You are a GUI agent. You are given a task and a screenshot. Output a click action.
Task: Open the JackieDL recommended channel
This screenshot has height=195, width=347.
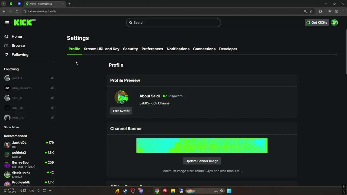[x=29, y=145]
